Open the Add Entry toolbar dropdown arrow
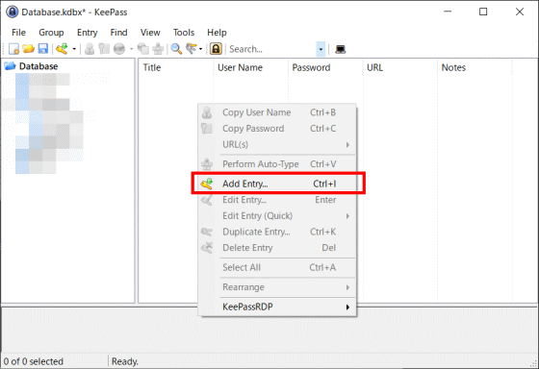This screenshot has width=539, height=369. pos(74,49)
